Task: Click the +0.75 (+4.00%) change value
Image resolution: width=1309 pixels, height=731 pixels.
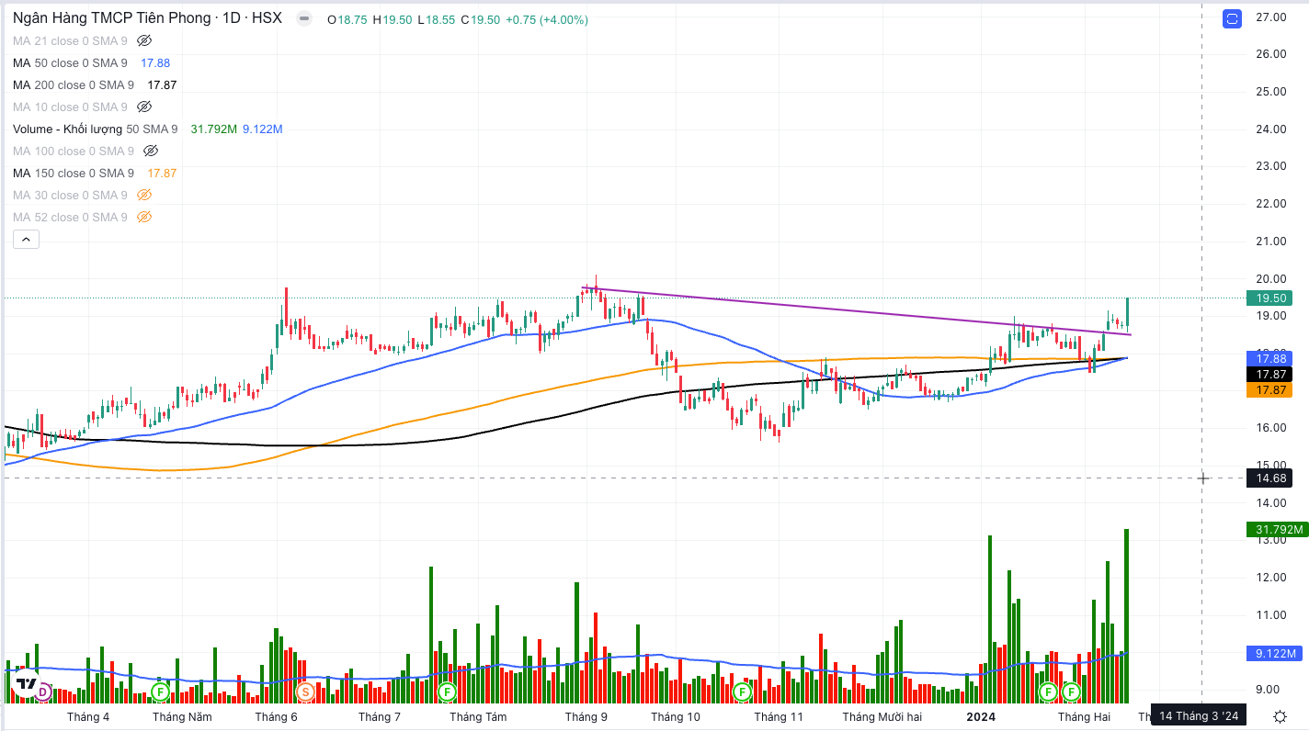Action: 547,19
